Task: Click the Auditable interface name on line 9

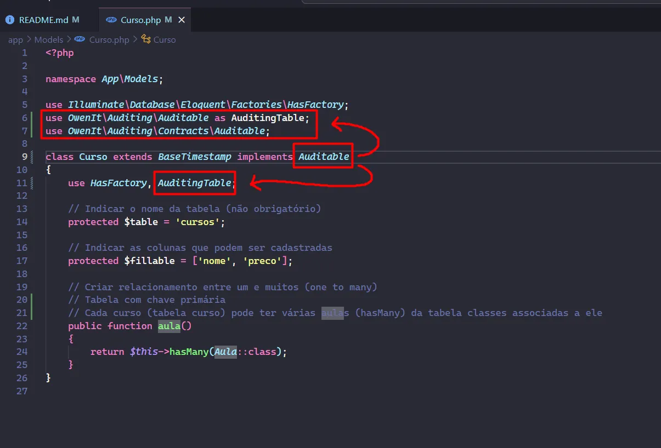Action: [x=324, y=157]
